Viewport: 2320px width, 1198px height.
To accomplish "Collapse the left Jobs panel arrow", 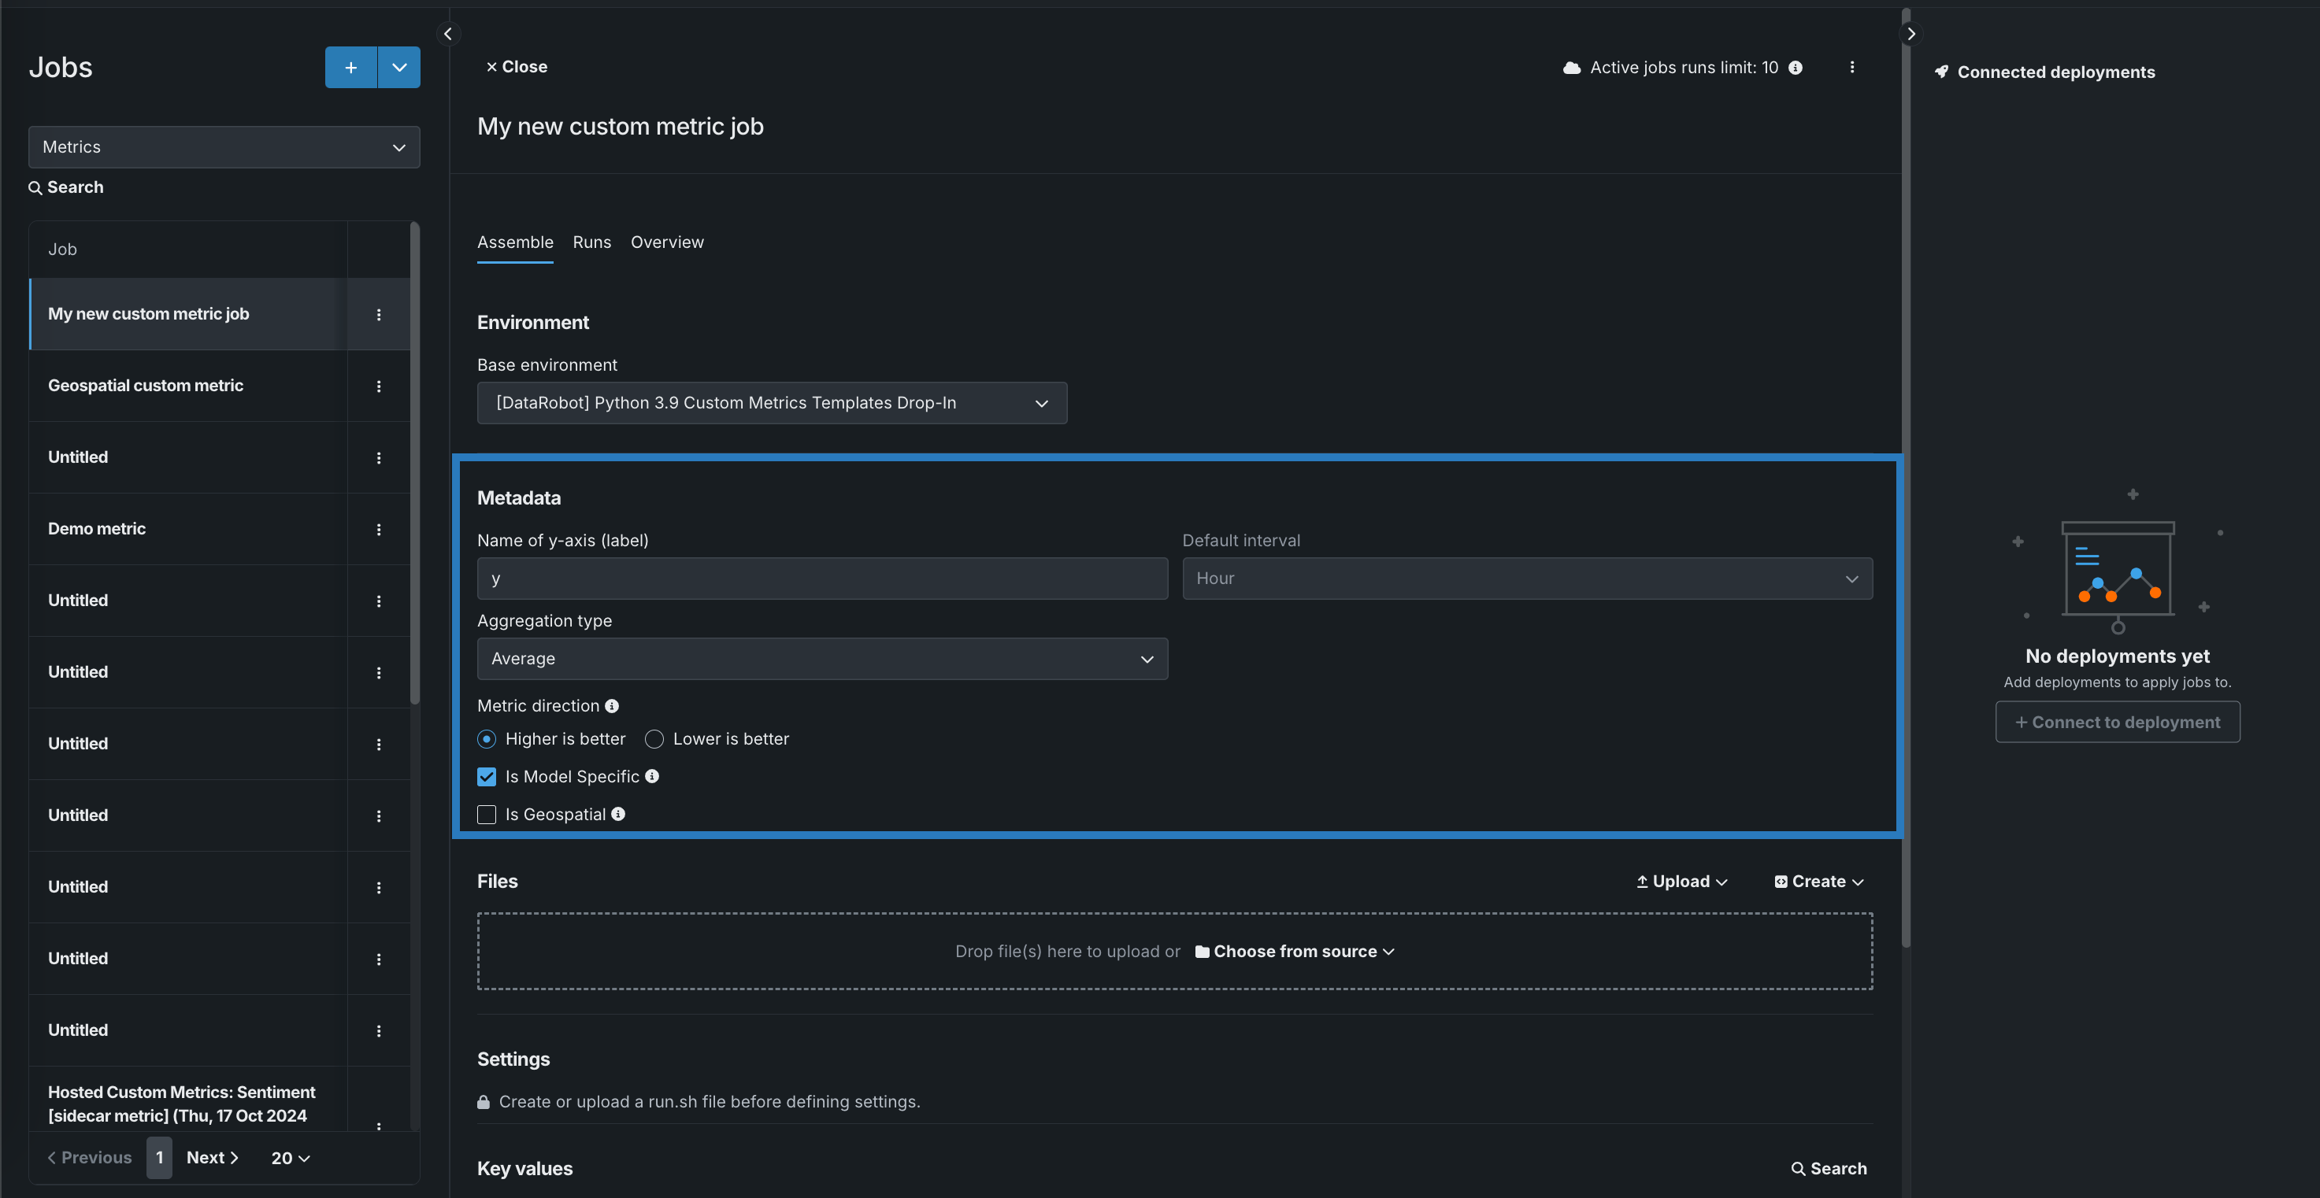I will coord(447,34).
